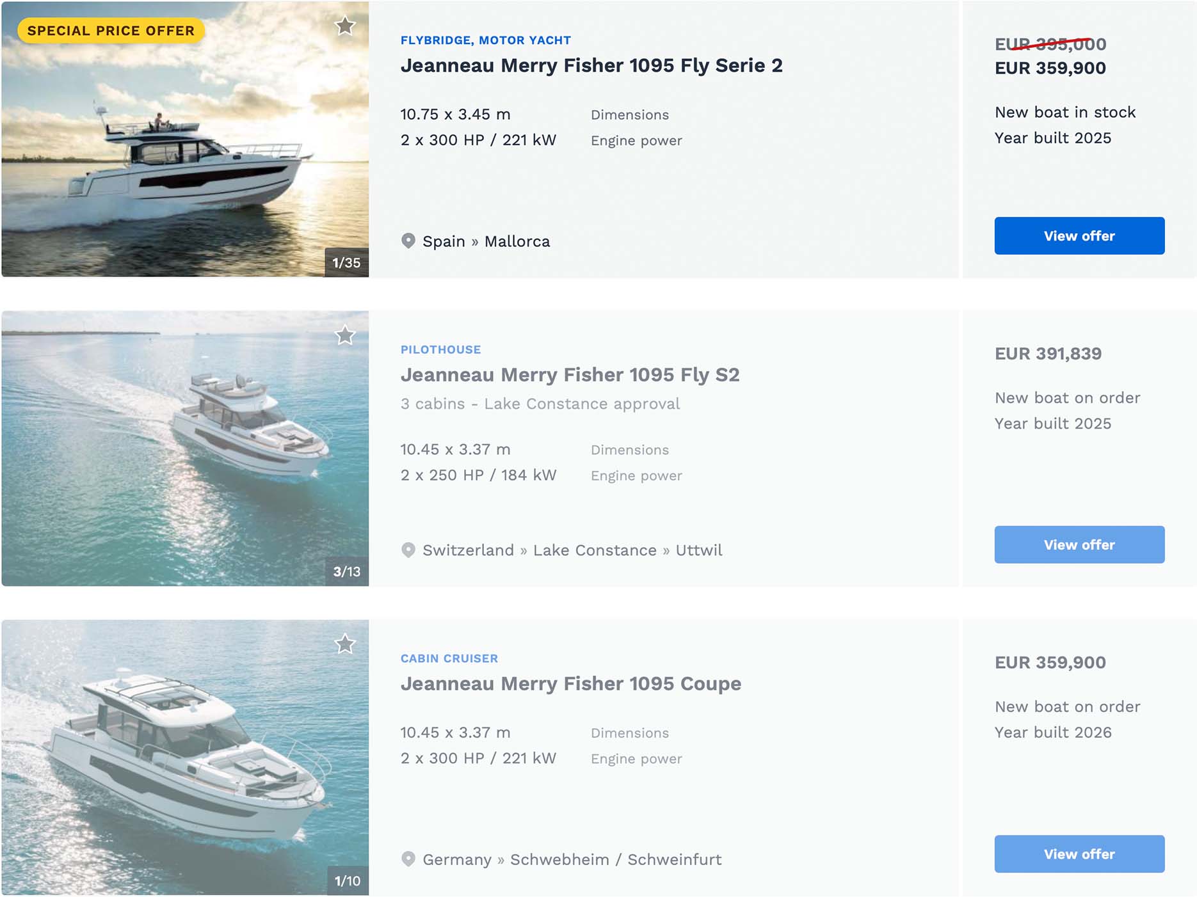Click the Flybridge, Motor Yacht category label

pyautogui.click(x=485, y=40)
